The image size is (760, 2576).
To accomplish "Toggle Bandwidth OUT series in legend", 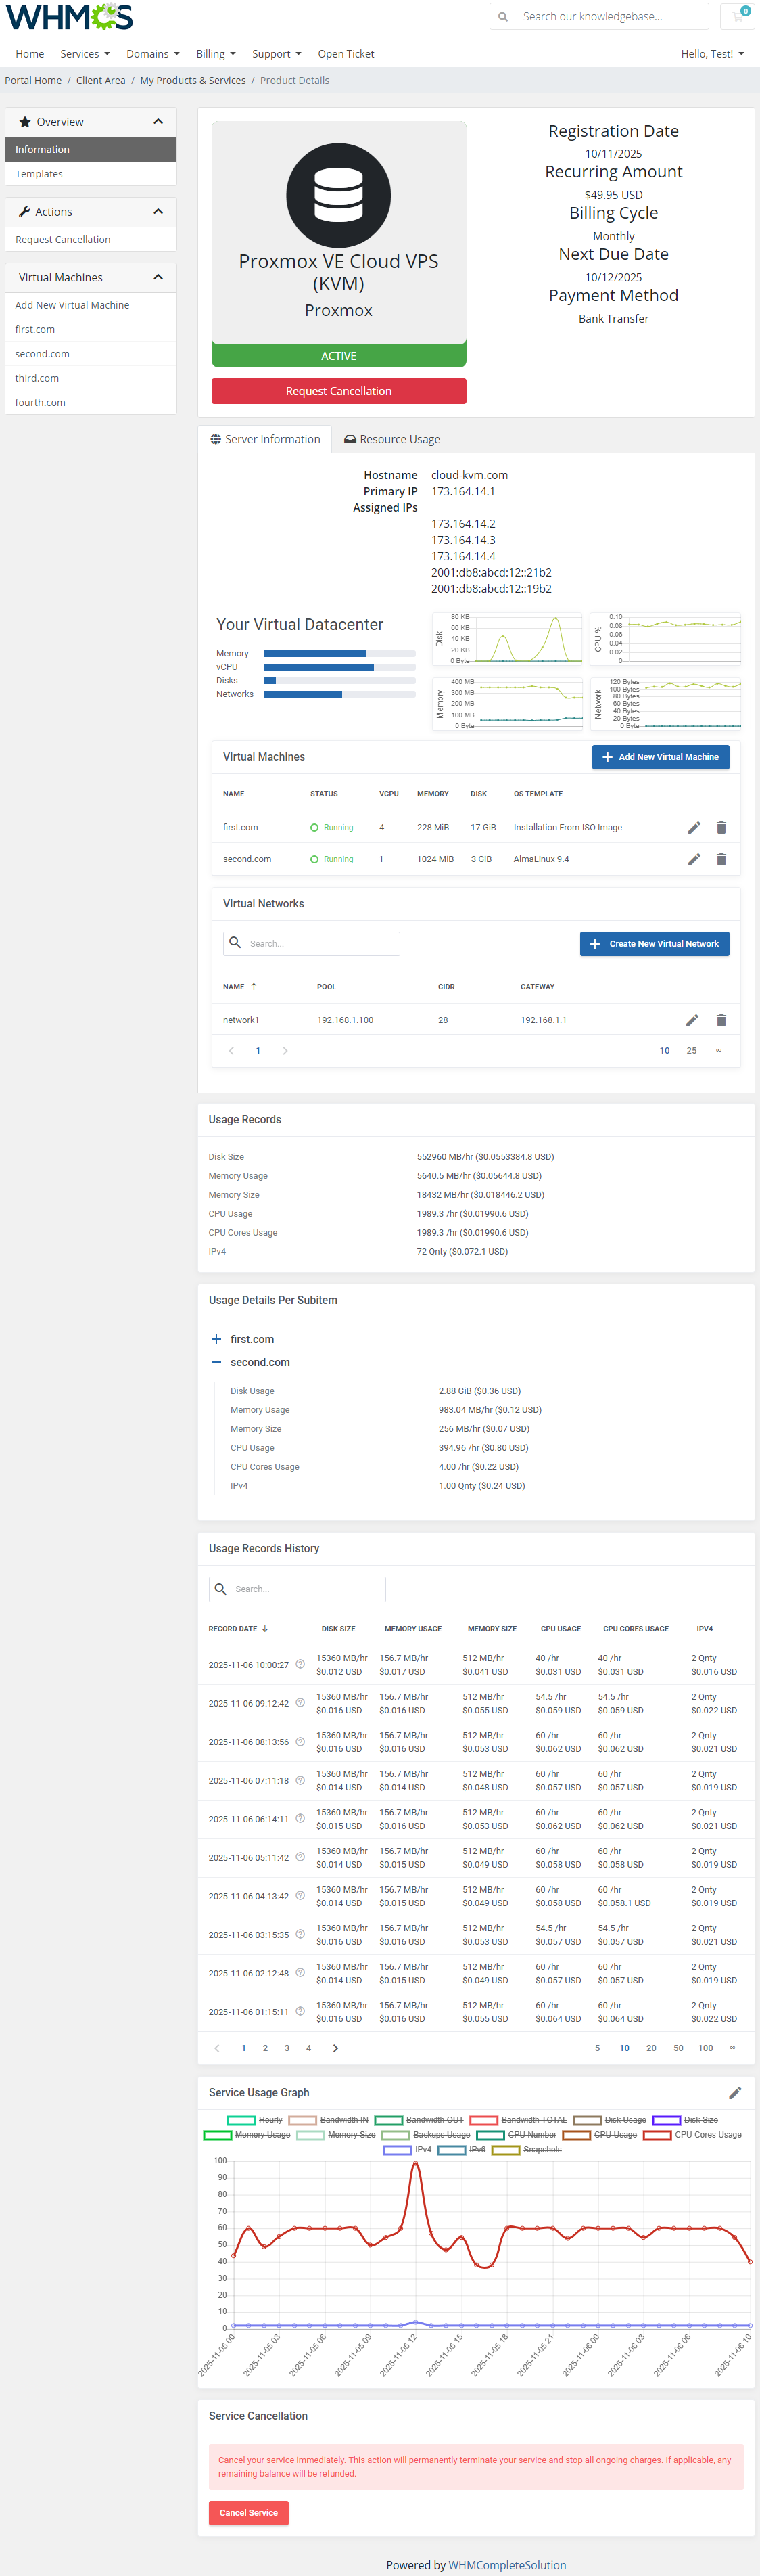I will (x=419, y=2120).
